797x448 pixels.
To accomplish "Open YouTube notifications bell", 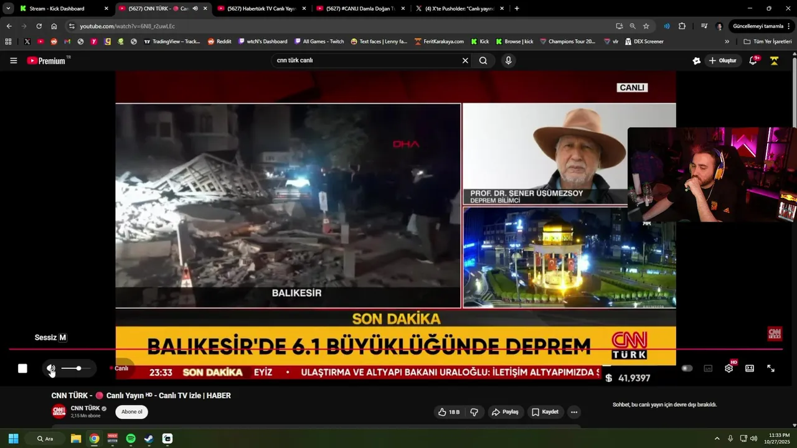I will (x=753, y=60).
